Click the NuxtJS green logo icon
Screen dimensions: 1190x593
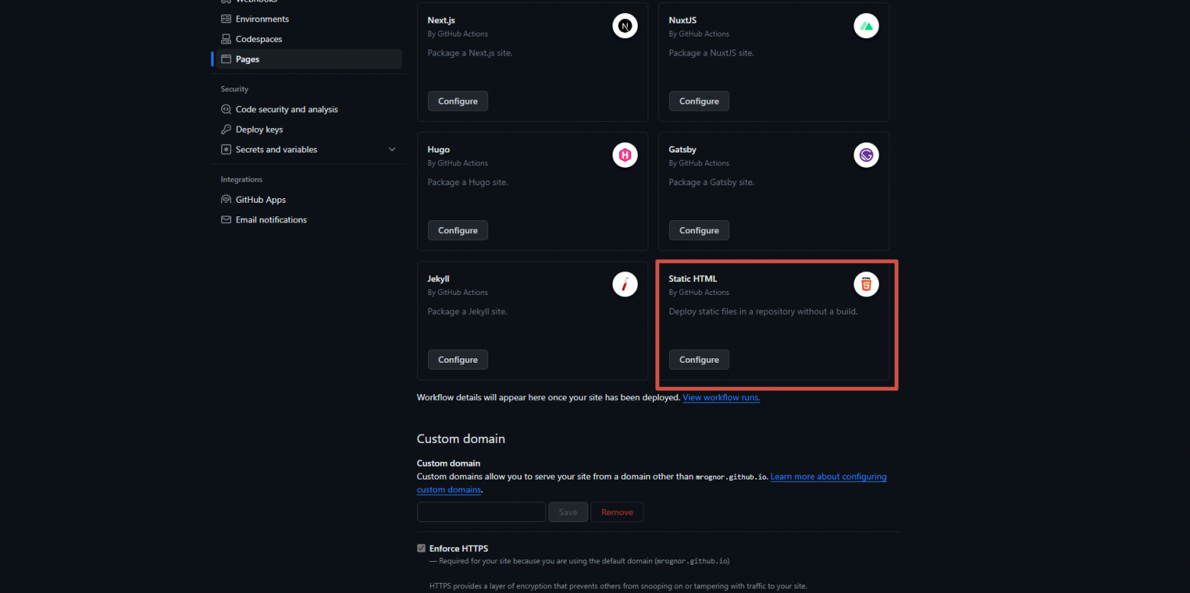pyautogui.click(x=866, y=26)
